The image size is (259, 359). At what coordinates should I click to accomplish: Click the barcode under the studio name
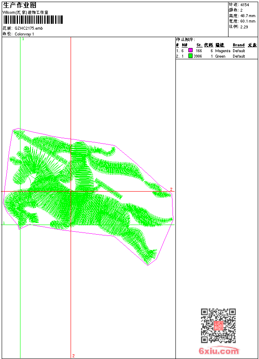coord(33,20)
